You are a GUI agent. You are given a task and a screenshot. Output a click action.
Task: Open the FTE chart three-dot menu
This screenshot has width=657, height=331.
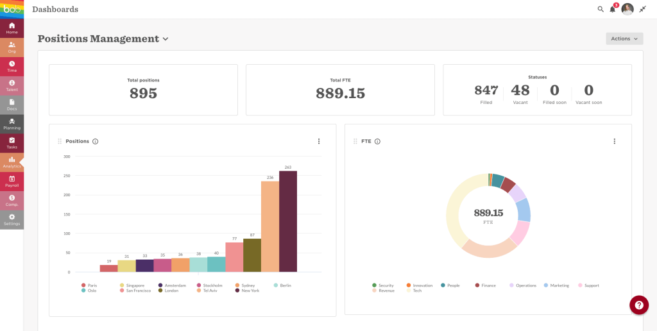coord(614,141)
